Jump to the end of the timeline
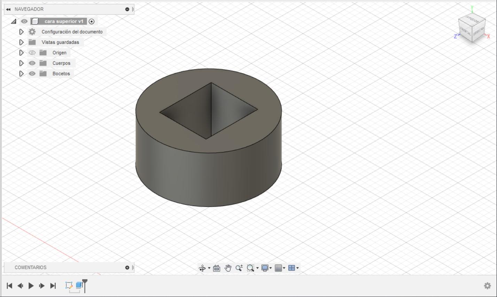497x297 pixels. [53, 286]
